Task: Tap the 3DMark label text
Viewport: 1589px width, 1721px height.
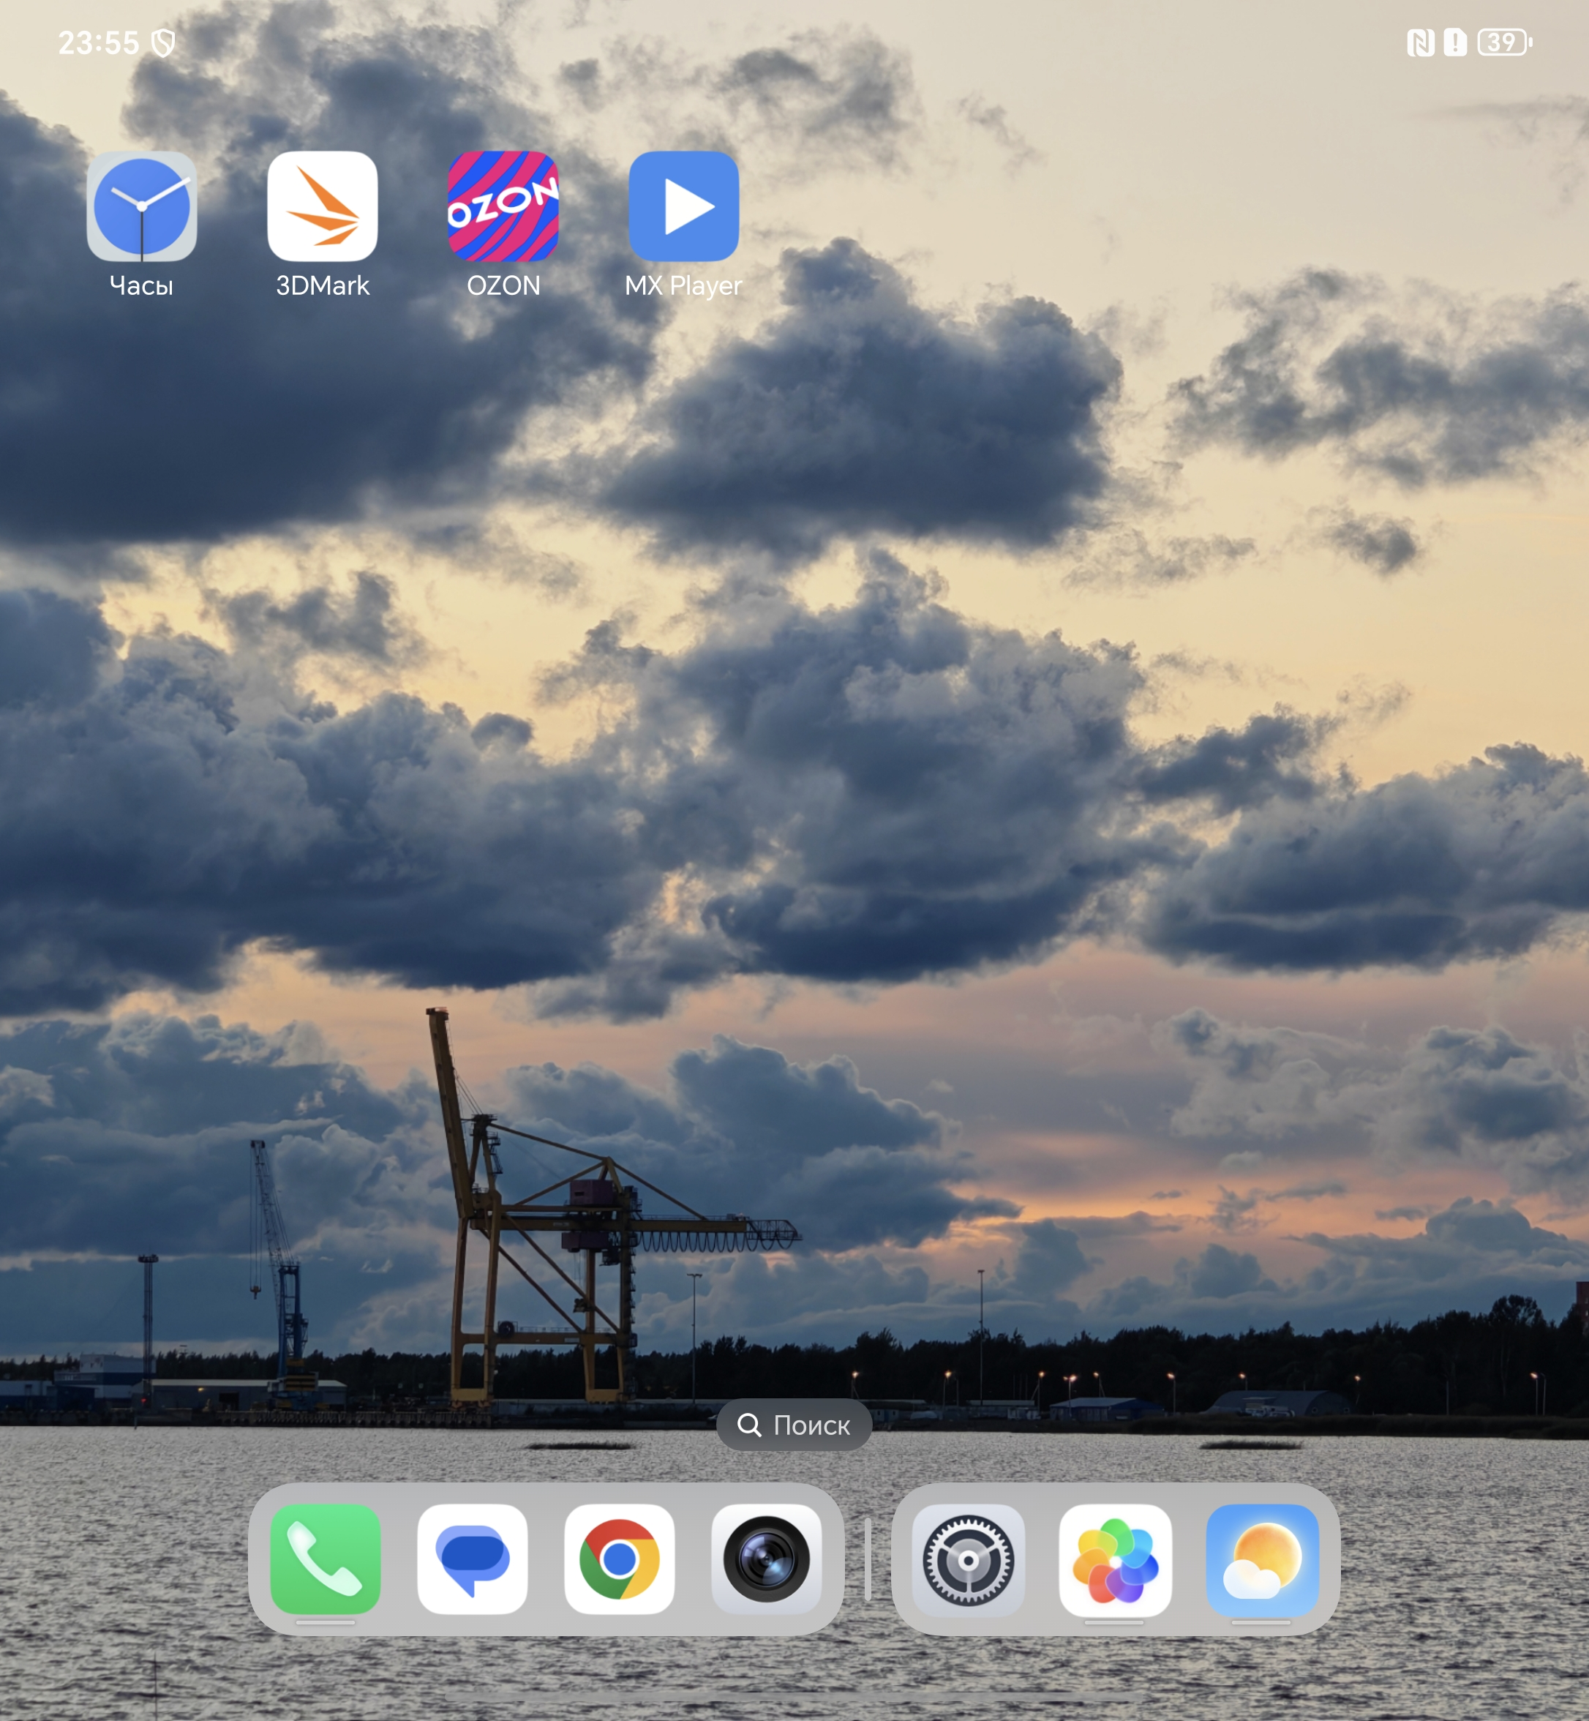Action: tap(323, 285)
